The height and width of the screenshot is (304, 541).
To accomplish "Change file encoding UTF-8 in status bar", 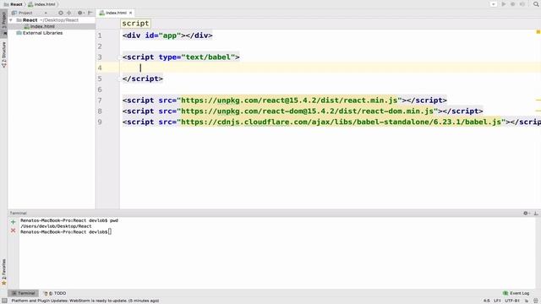I will tap(512, 301).
